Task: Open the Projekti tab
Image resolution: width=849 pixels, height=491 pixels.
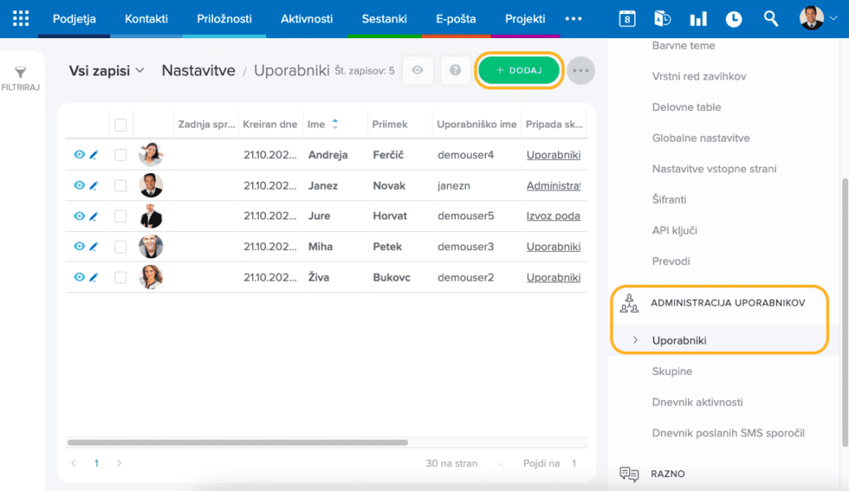Action: tap(525, 18)
